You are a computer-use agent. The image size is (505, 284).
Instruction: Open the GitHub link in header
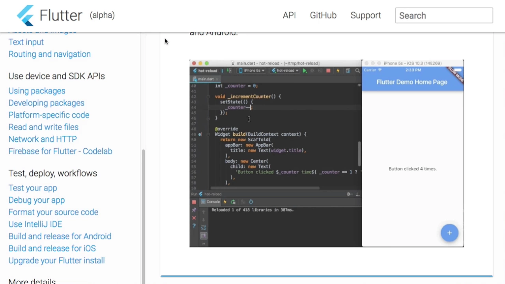pos(323,15)
